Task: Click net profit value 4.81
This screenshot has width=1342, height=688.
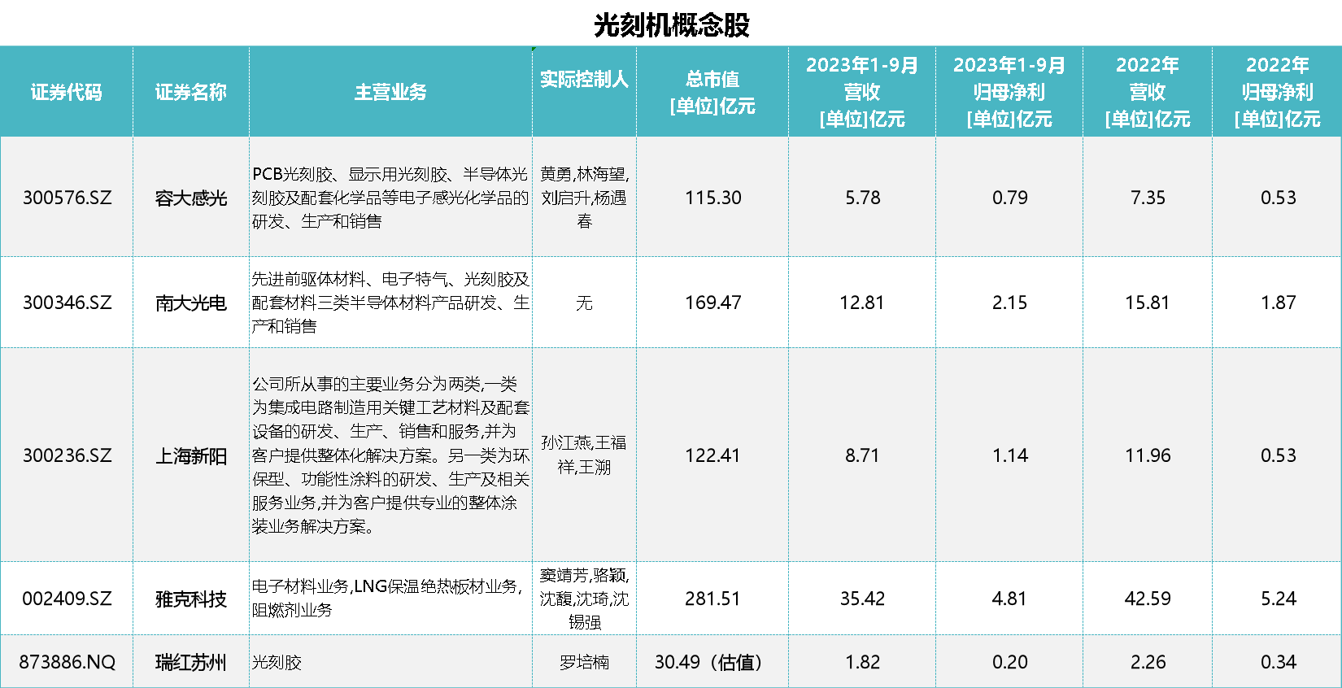Action: coord(1009,599)
